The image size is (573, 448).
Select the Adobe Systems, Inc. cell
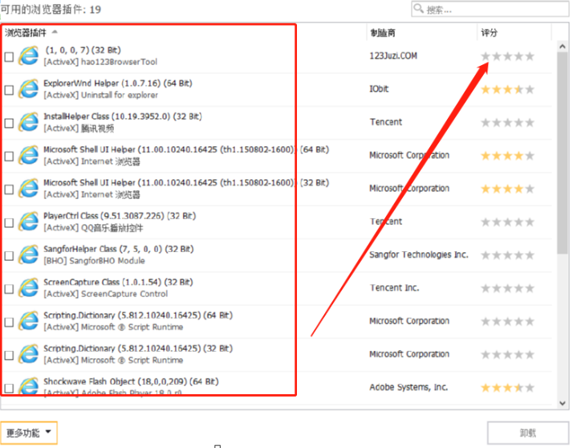pyautogui.click(x=408, y=387)
